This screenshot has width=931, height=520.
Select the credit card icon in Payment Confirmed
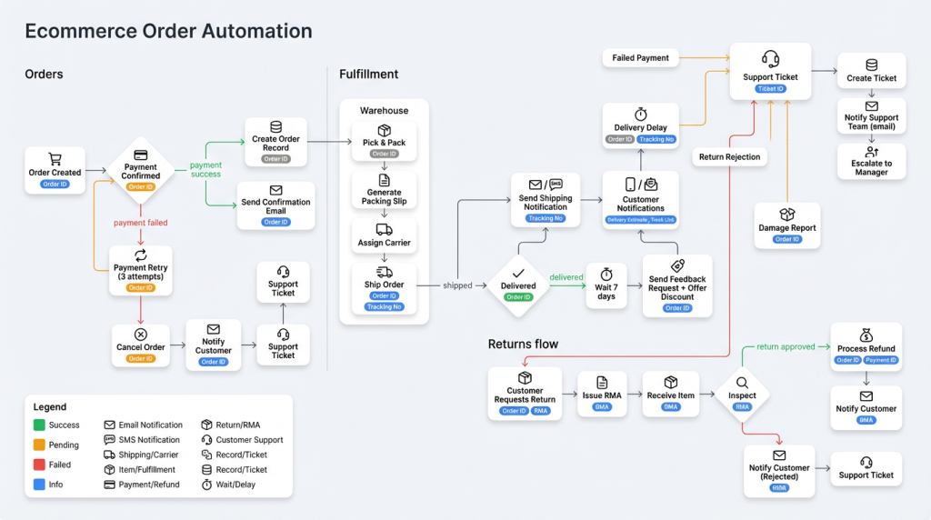[x=141, y=155]
